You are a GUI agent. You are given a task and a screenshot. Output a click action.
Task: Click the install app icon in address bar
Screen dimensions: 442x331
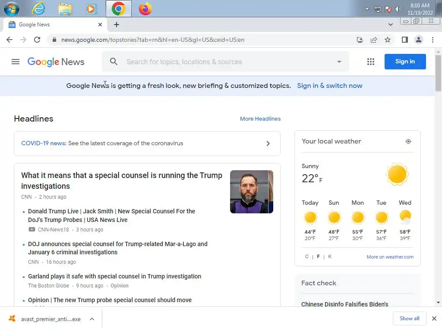pyautogui.click(x=360, y=40)
